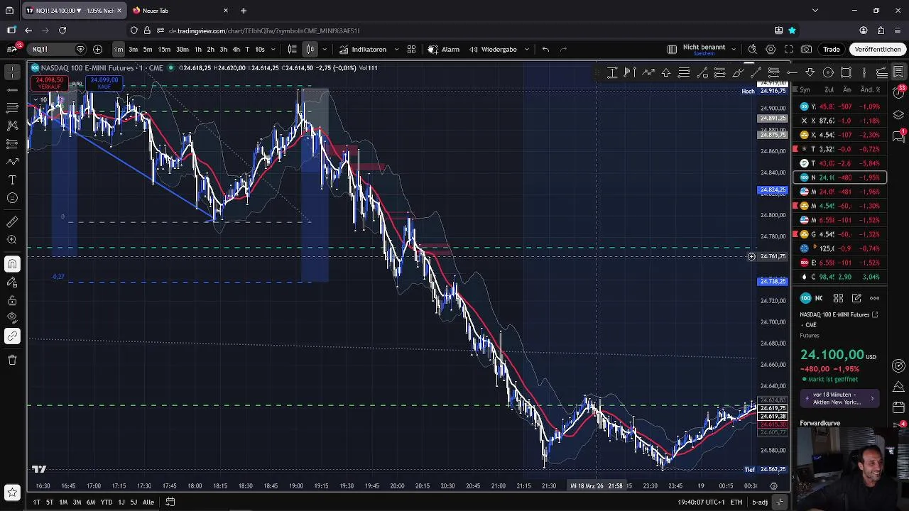Screen dimensions: 909x511
Task: Sort watchlist by Änd. % column
Action: pos(870,89)
